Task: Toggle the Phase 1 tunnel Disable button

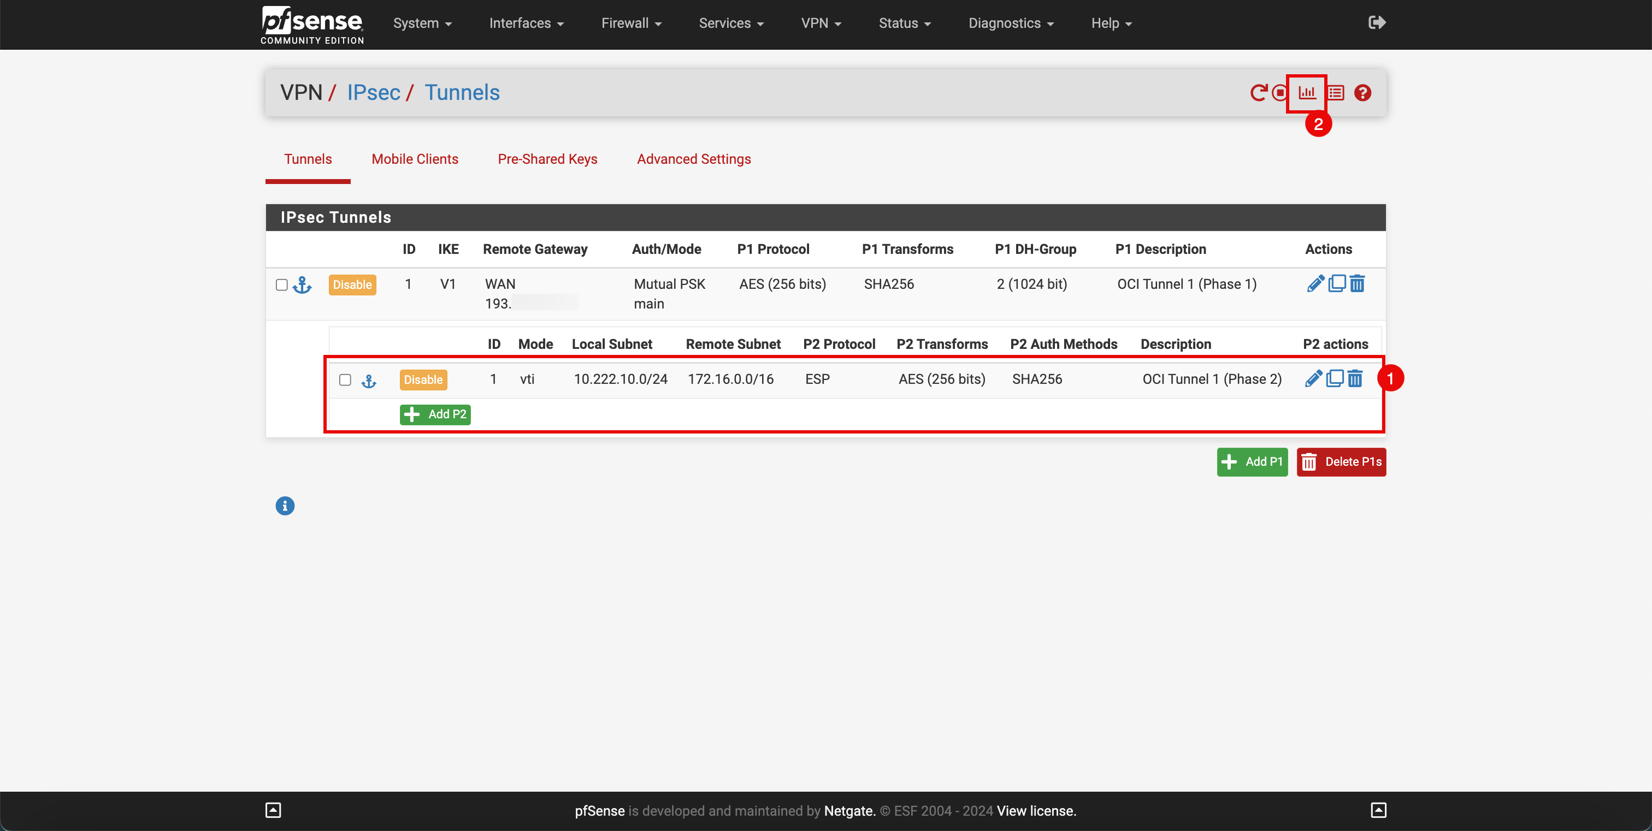Action: [352, 284]
